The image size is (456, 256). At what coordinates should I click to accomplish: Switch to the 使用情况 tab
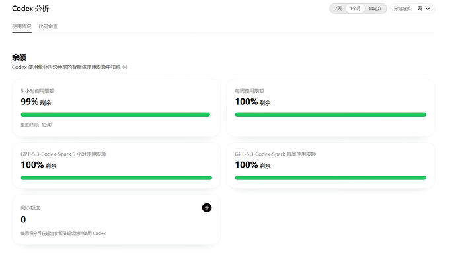click(22, 26)
